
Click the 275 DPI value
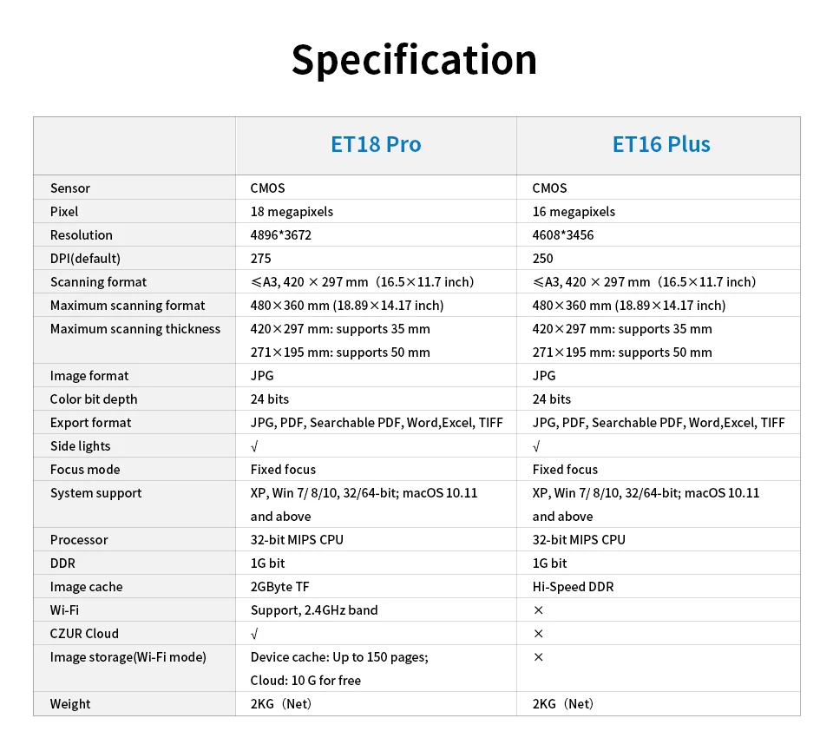tap(260, 259)
